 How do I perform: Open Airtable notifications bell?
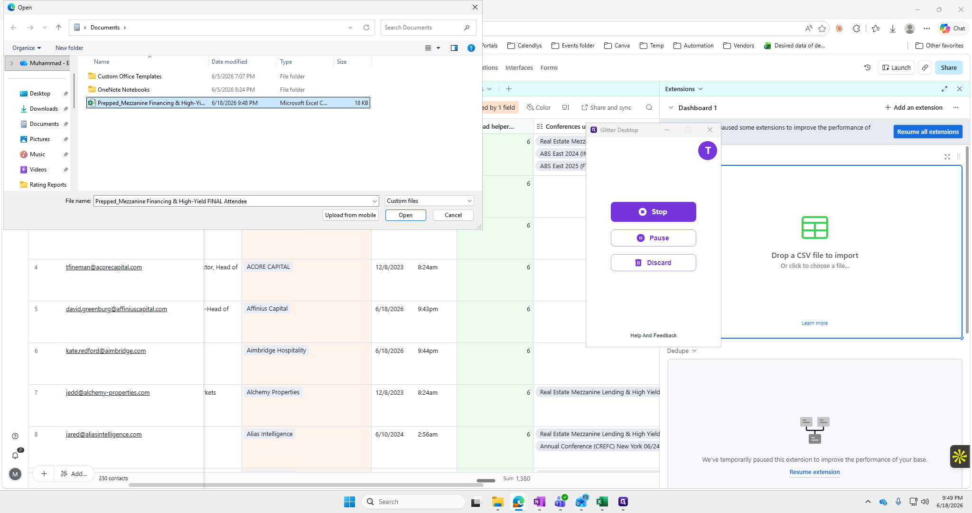pos(15,456)
